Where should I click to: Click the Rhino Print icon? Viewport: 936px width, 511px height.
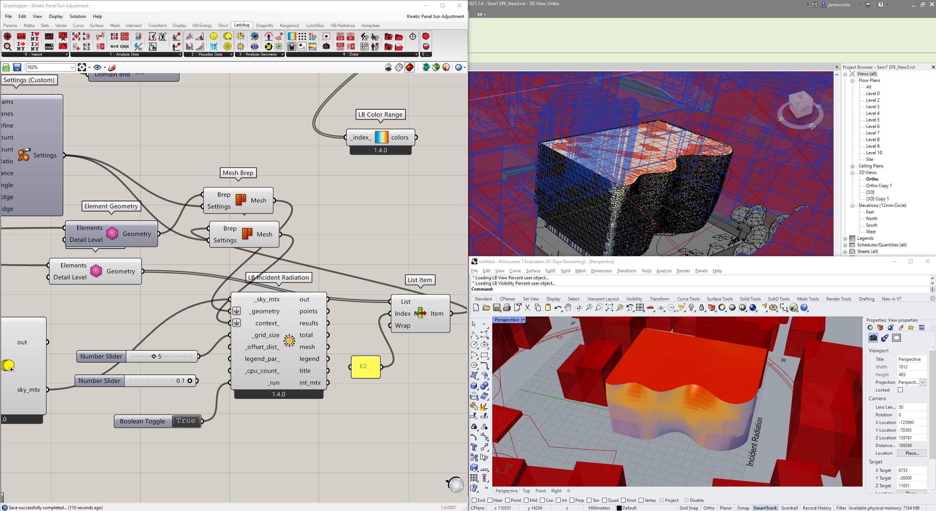tap(507, 308)
